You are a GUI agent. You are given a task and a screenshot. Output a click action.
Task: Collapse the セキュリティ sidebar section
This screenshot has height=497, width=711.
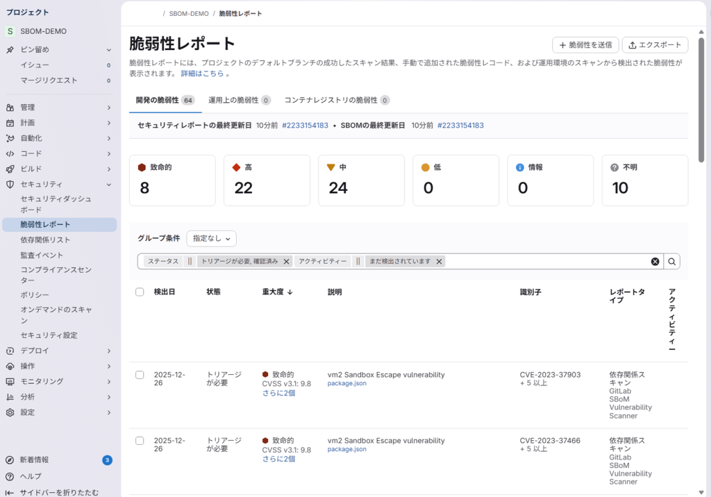pos(109,185)
